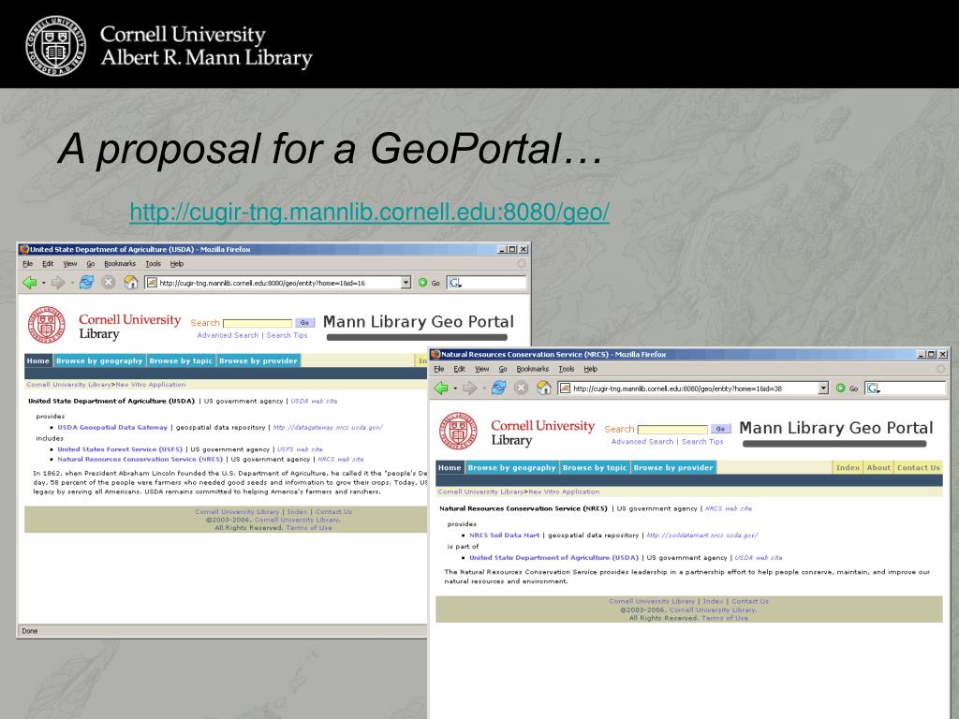Click Firefox icon in USDA window title bar
Viewport: 959px width, 719px height.
click(x=23, y=249)
